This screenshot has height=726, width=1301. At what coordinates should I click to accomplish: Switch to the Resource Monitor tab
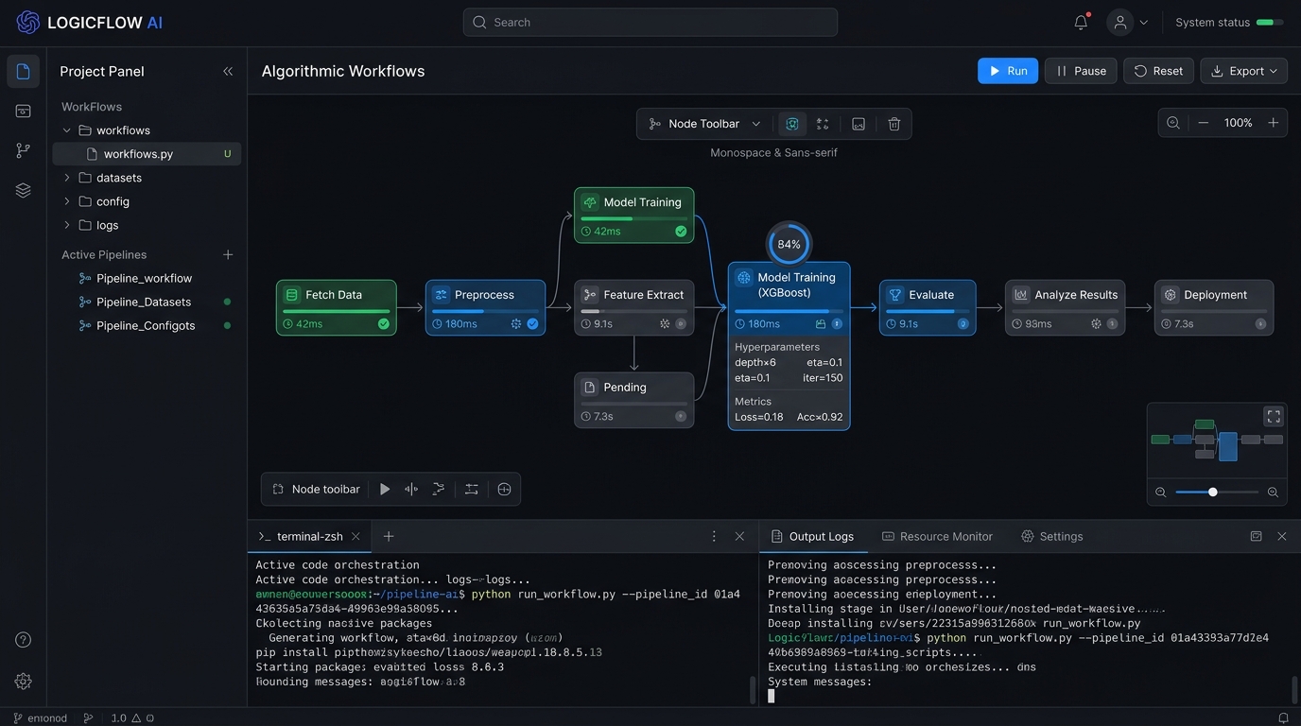point(937,536)
